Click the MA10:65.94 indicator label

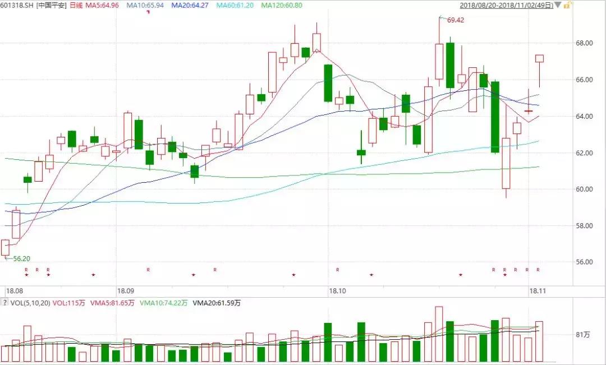145,6
